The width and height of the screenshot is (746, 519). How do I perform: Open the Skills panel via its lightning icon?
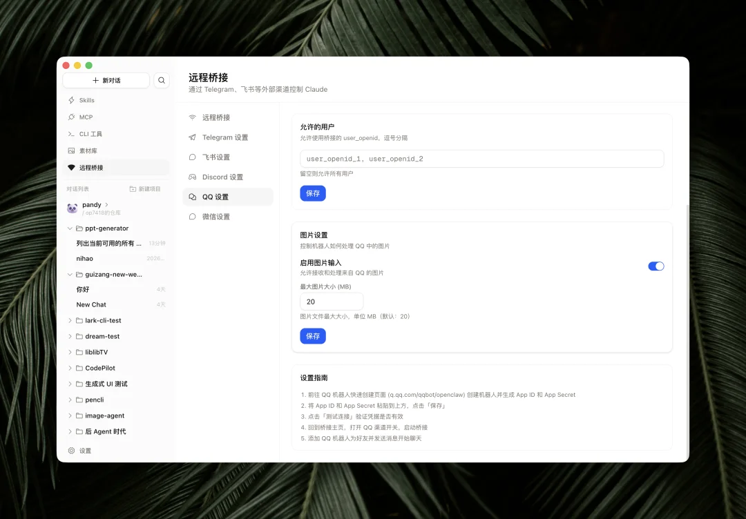71,99
